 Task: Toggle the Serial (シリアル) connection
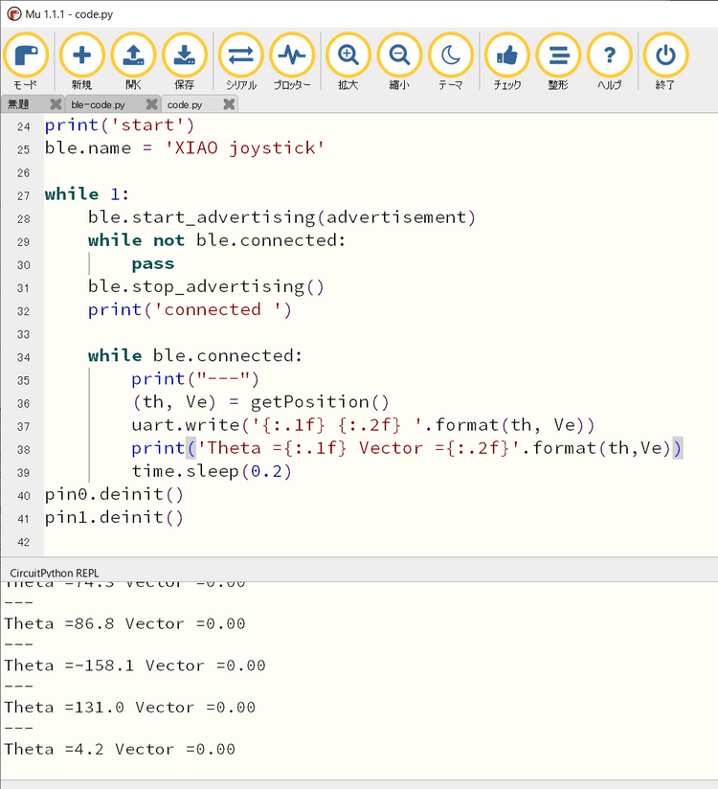[240, 61]
